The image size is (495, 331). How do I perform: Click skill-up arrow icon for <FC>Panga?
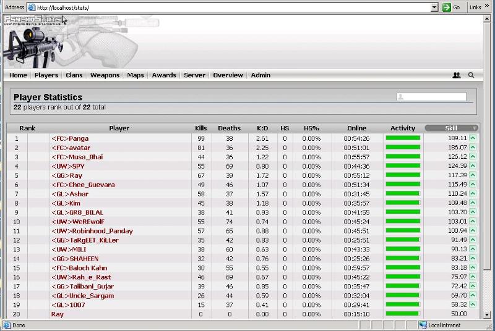click(x=473, y=138)
